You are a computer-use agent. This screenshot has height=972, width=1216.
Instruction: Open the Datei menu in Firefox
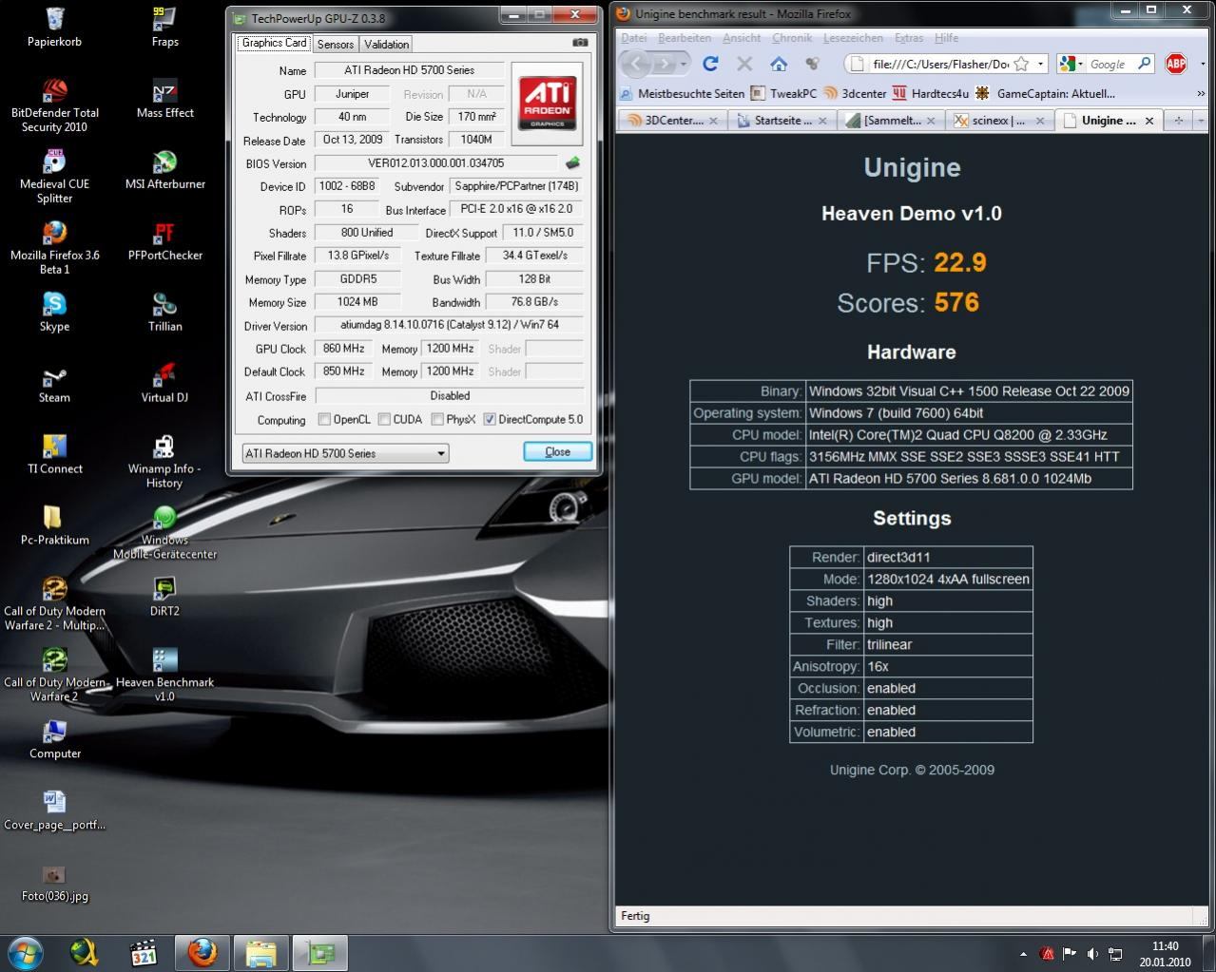point(634,38)
